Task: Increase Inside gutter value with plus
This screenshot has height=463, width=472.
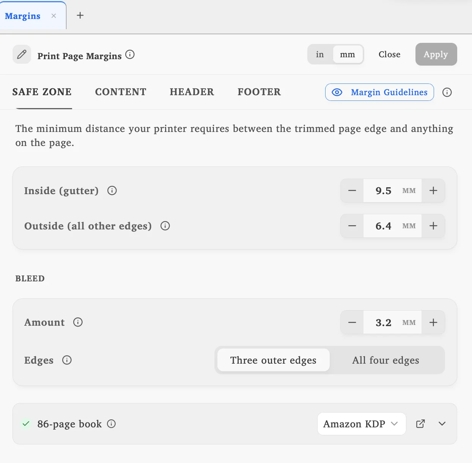Action: coord(433,190)
